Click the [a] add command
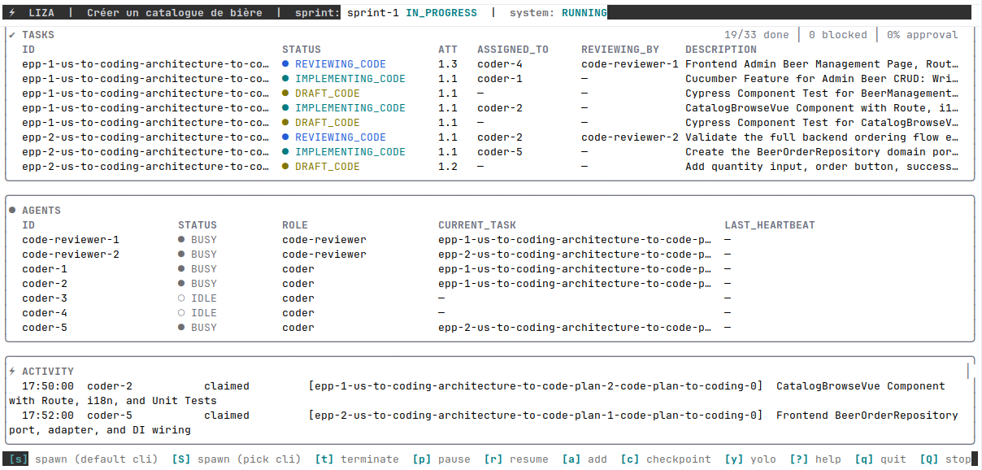The width and height of the screenshot is (982, 470). [584, 459]
